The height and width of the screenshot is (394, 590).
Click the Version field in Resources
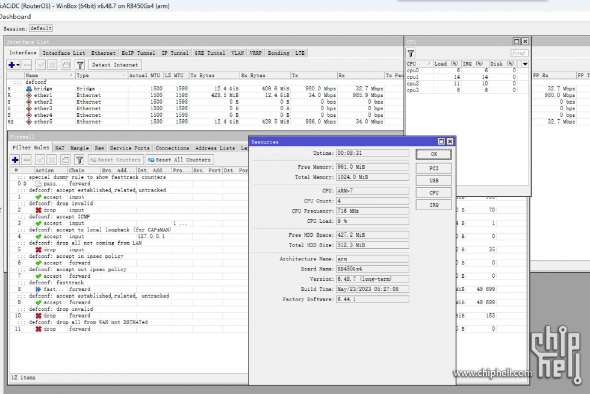373,279
